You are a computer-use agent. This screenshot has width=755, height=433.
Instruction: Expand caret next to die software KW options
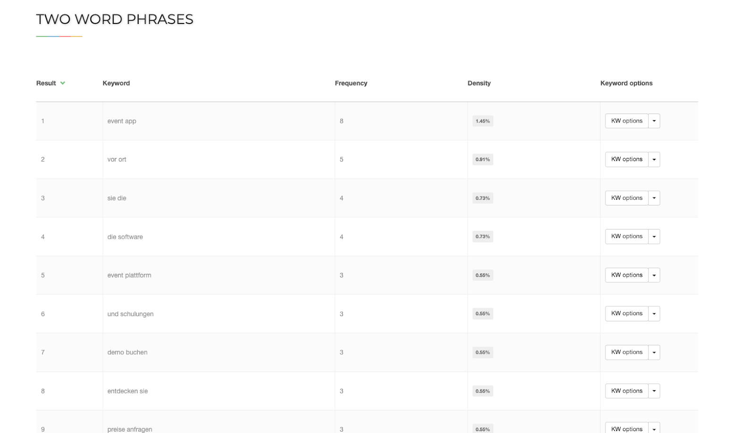click(x=654, y=237)
